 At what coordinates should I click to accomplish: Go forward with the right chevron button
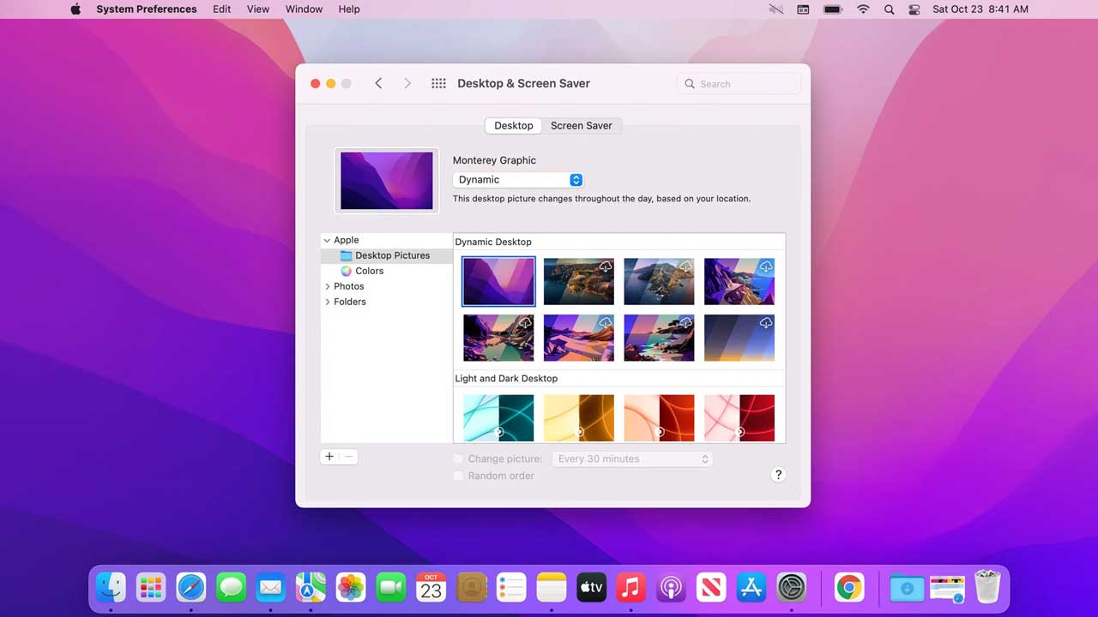pyautogui.click(x=407, y=83)
